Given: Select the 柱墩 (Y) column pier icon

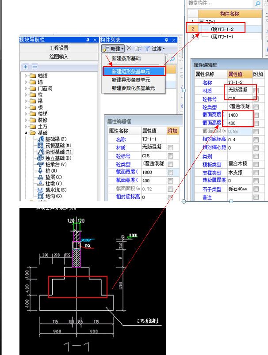Looking at the screenshot, I should pyautogui.click(x=41, y=183).
